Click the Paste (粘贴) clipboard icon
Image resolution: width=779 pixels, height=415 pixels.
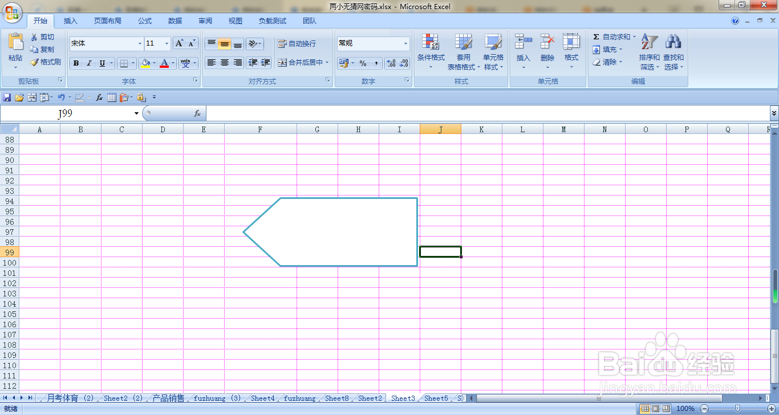tap(15, 42)
